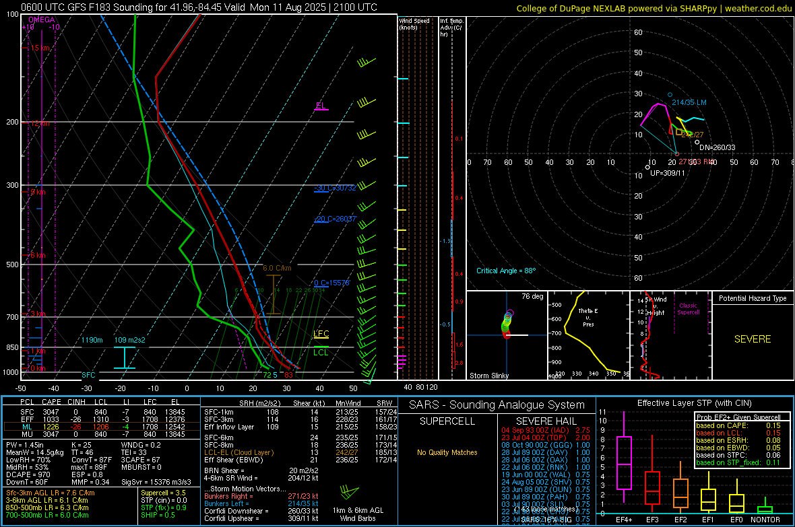The height and width of the screenshot is (527, 795).
Task: Select the 08 Oct 90 00Z (GGG) analogue
Action: [546, 445]
